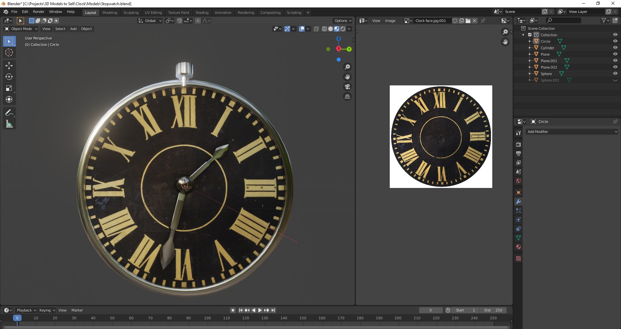621x329 pixels.
Task: Hide the Plane.002 object in the outliner
Action: pyautogui.click(x=615, y=67)
